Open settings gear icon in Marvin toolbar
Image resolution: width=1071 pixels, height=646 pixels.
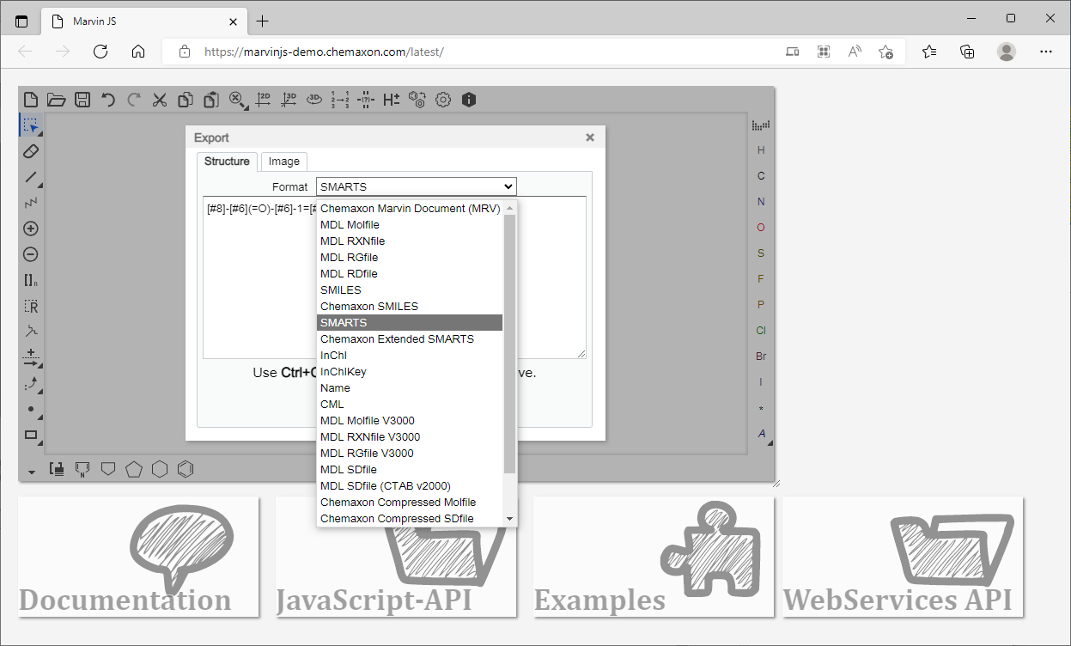443,100
